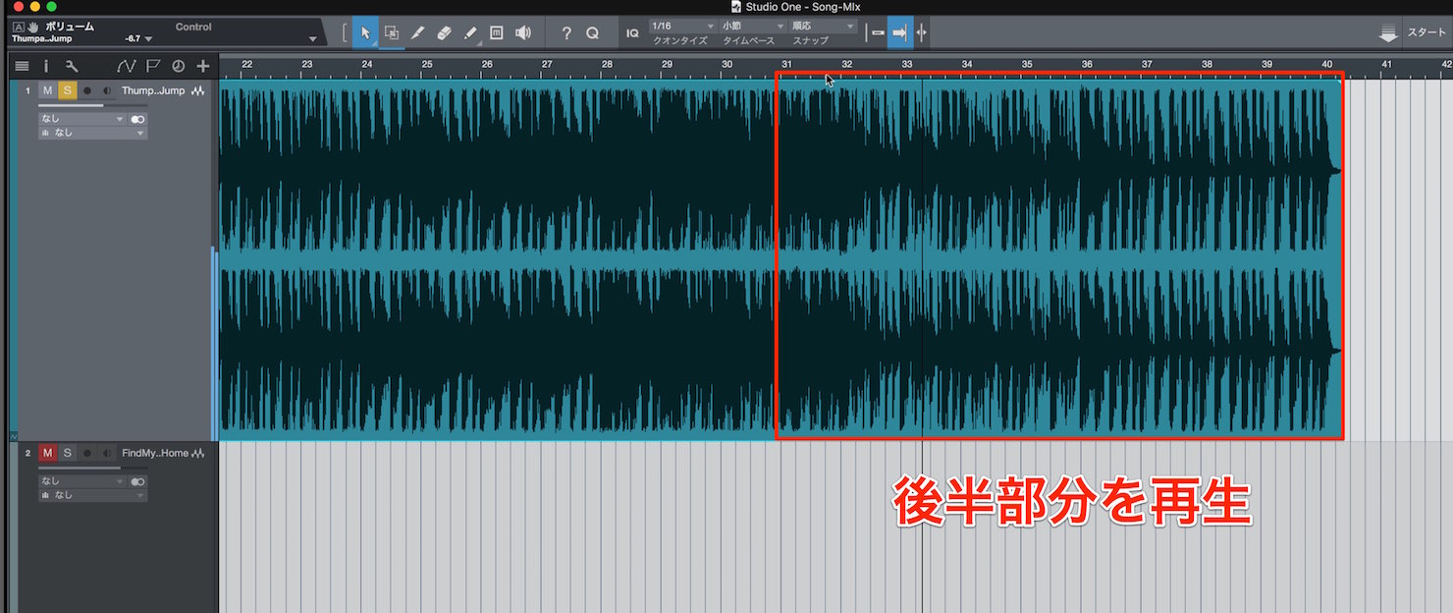1453x613 pixels.
Task: Select the Range tool
Action: 391,32
